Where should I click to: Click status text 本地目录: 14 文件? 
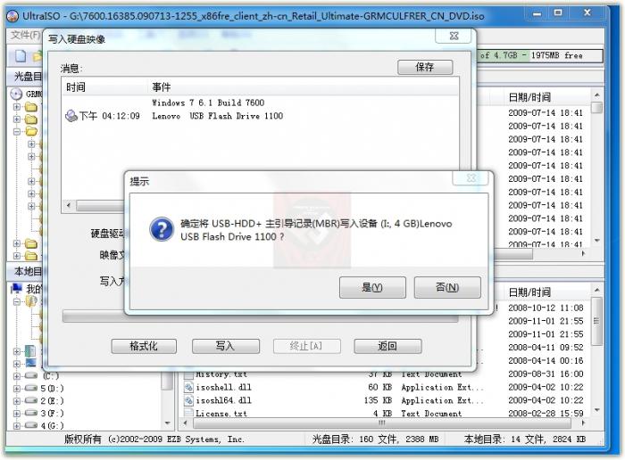(504, 439)
